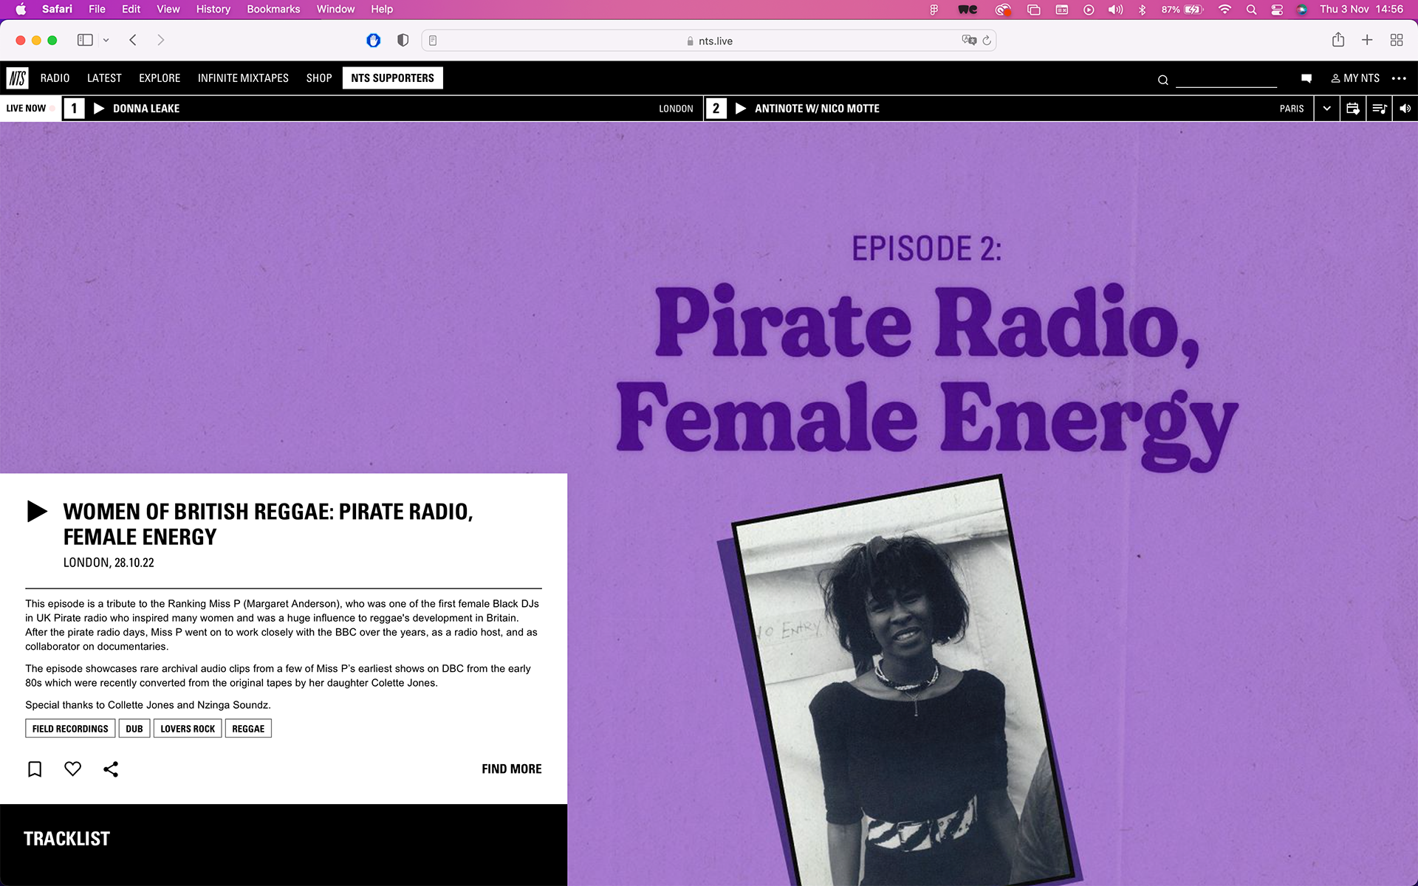Open the tracklist playlist icon in player bar

[x=1379, y=109]
